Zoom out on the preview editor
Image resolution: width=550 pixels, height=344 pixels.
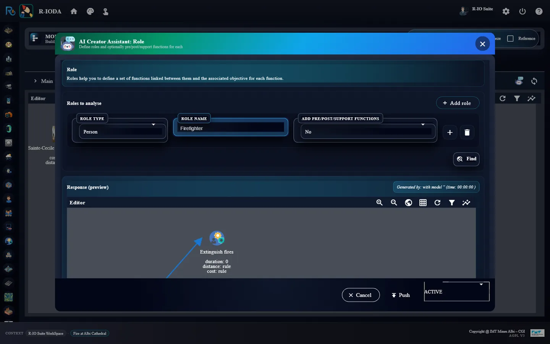pos(394,203)
